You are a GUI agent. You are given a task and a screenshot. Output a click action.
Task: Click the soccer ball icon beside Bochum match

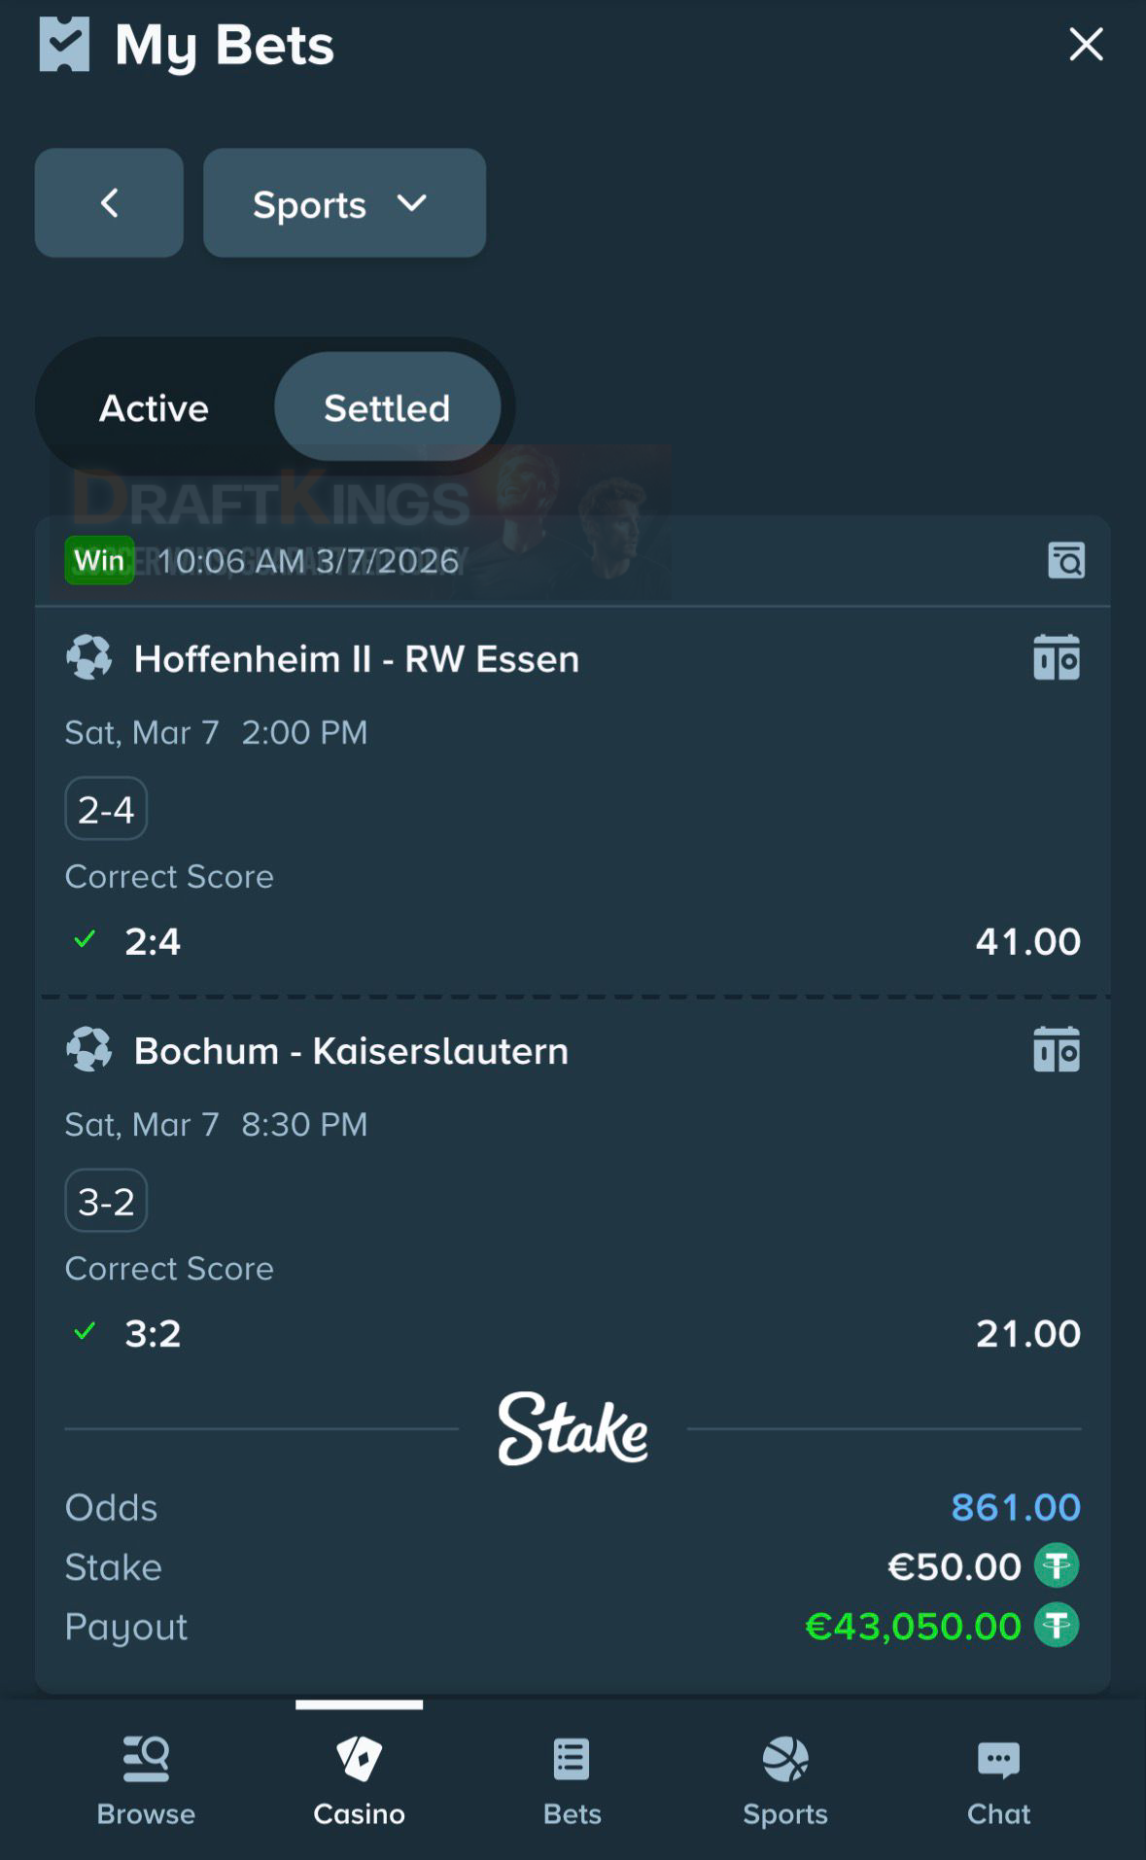[x=90, y=1050]
